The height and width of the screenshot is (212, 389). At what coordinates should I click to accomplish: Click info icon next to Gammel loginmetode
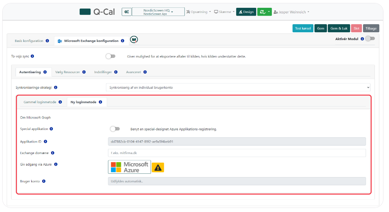60,102
